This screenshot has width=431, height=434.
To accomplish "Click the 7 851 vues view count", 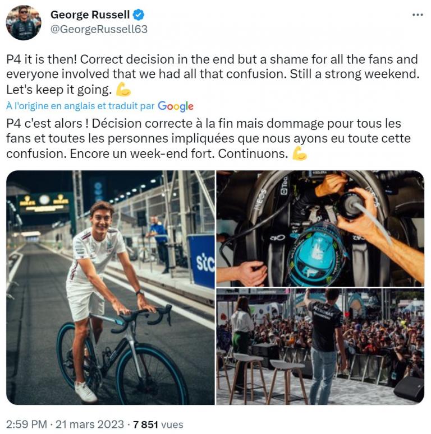I will (x=159, y=424).
